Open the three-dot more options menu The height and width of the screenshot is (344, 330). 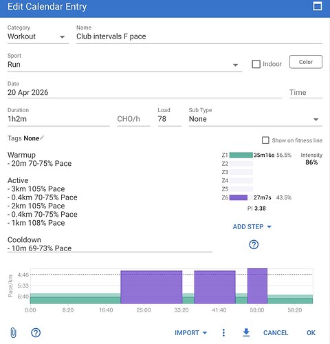pos(223,332)
